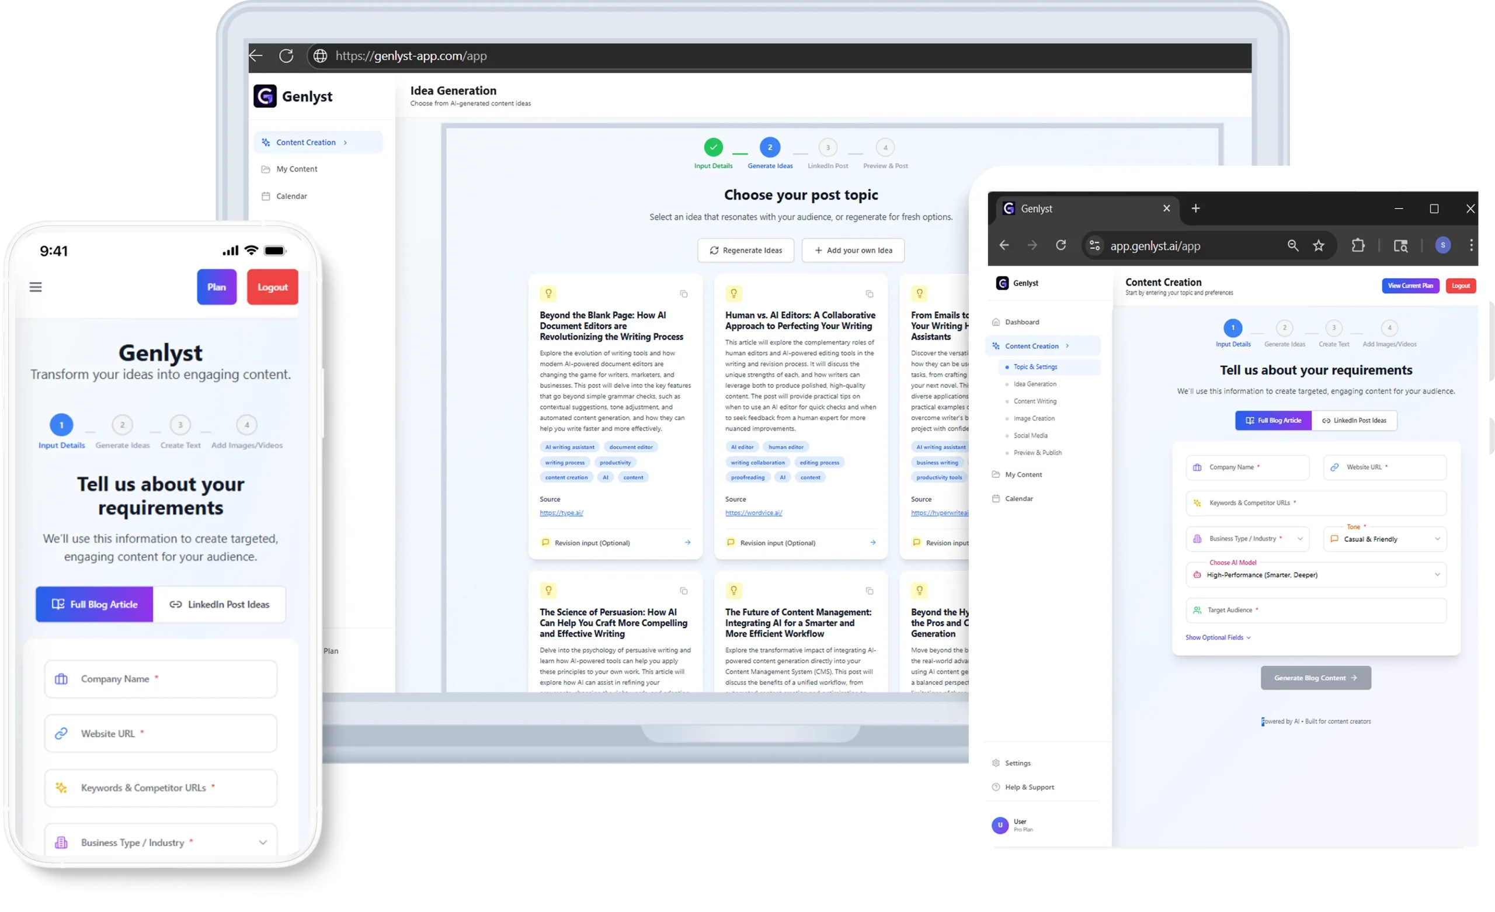Screen dimensions: 1495x912
Task: Open the Tone 'Casual & Friendly' dropdown
Action: tap(1385, 539)
